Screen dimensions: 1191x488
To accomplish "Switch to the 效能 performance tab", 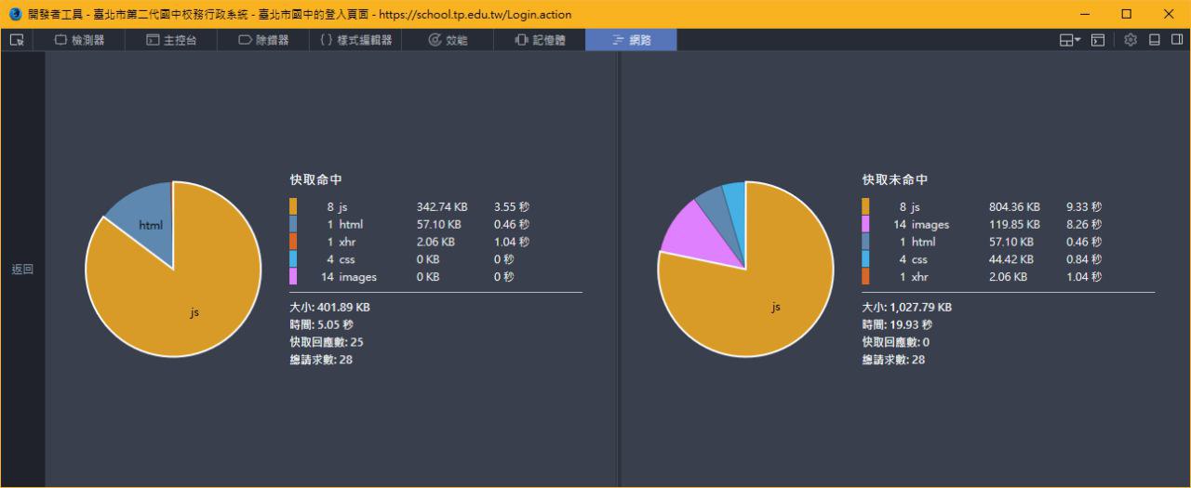I will (448, 40).
